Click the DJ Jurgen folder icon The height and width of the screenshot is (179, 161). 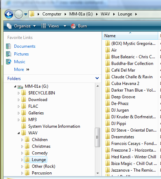pos(107,110)
